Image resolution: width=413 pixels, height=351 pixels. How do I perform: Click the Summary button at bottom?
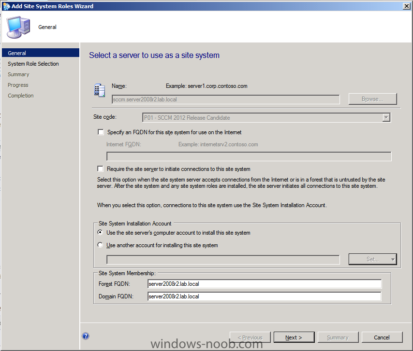(x=338, y=337)
